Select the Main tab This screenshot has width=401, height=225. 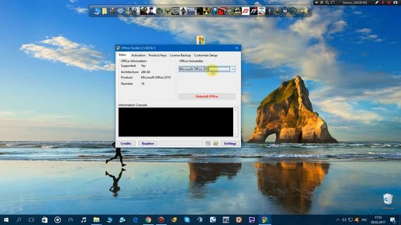point(123,55)
